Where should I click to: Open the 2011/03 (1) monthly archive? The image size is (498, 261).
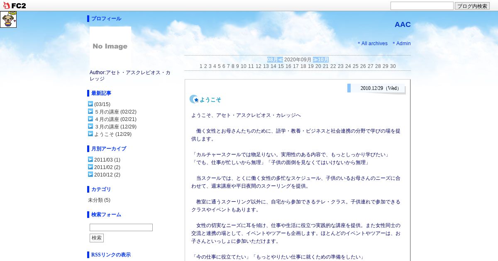pos(107,160)
